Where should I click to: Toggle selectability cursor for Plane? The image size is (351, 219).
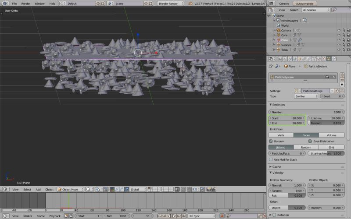click(x=344, y=40)
